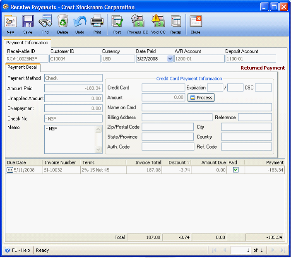
Task: Click the Amount Due column header
Action: coord(209,162)
